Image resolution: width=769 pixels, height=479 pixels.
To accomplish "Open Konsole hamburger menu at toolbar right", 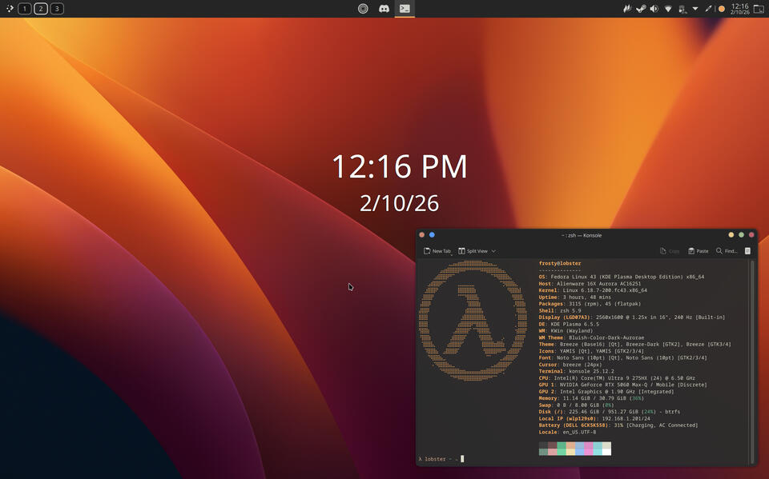I will 747,251.
